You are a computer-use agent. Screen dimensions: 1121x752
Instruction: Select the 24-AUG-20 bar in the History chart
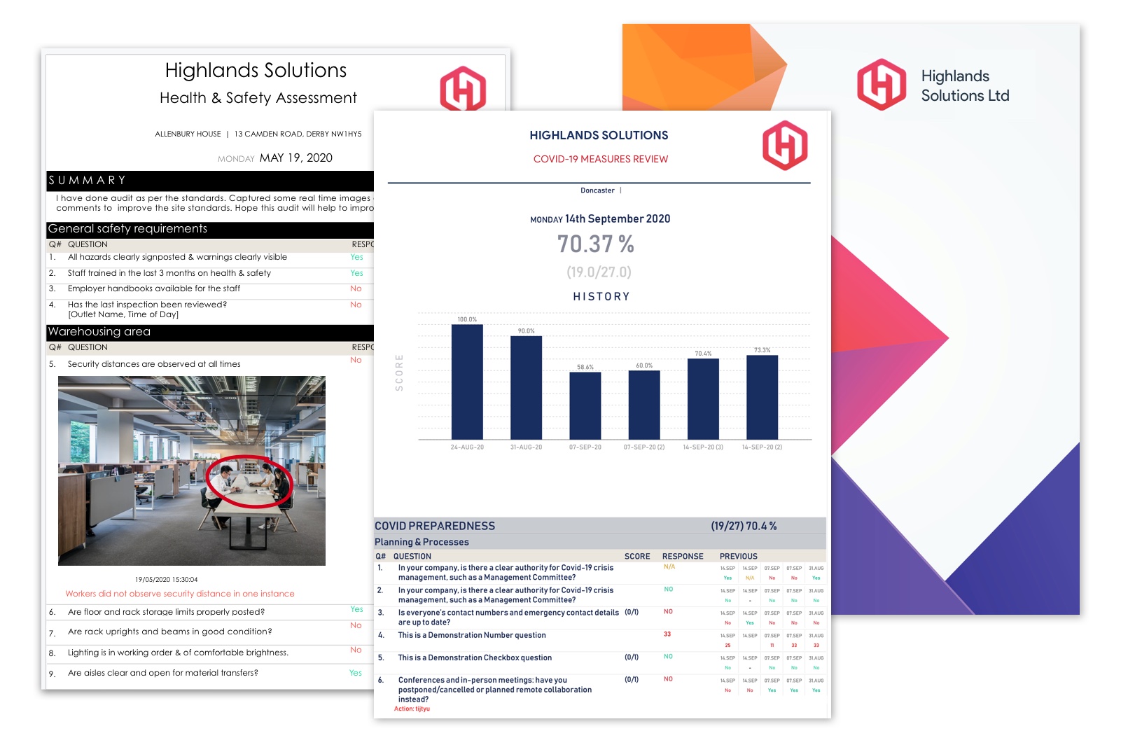(467, 382)
